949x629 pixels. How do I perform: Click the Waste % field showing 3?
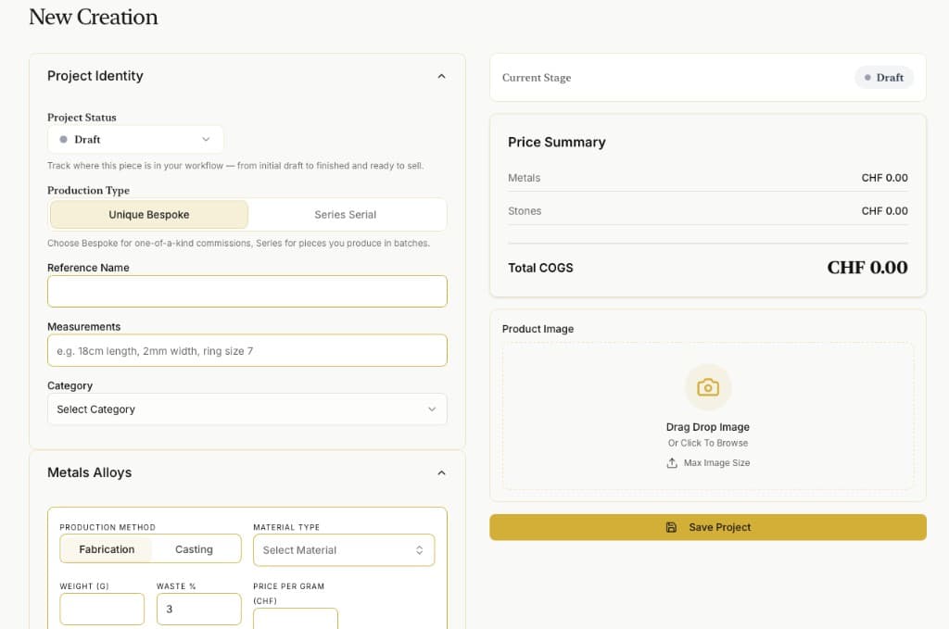click(x=199, y=609)
